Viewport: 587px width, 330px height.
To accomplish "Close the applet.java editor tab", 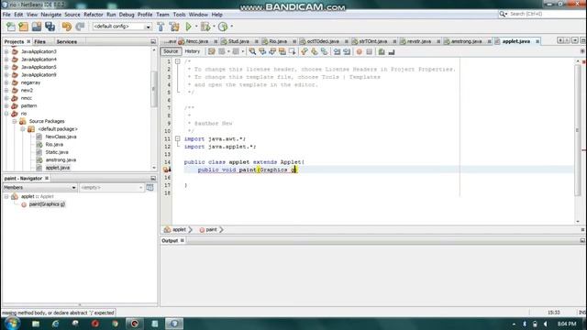I will [537, 41].
